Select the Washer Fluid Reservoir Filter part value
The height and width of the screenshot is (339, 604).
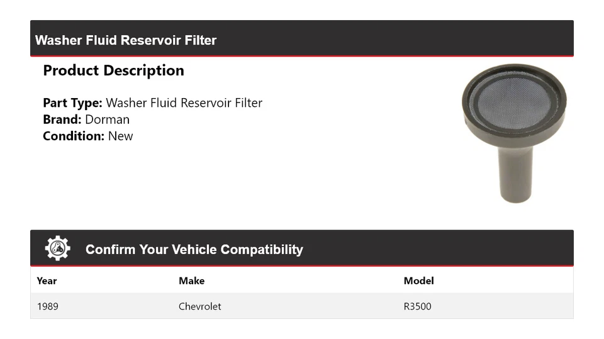[x=184, y=103]
